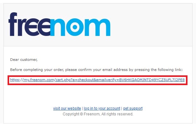Click the "Copyright © Freenom, All rights reserved." text
The height and width of the screenshot is (128, 196).
(98, 114)
